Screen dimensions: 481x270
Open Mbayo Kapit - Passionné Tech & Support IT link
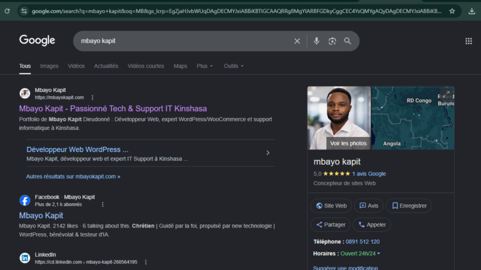coord(113,108)
